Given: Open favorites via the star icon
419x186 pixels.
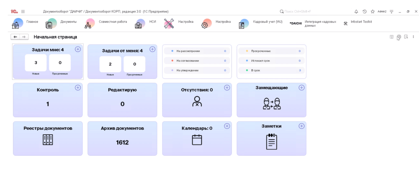Looking at the screenshot, I should [372, 12].
